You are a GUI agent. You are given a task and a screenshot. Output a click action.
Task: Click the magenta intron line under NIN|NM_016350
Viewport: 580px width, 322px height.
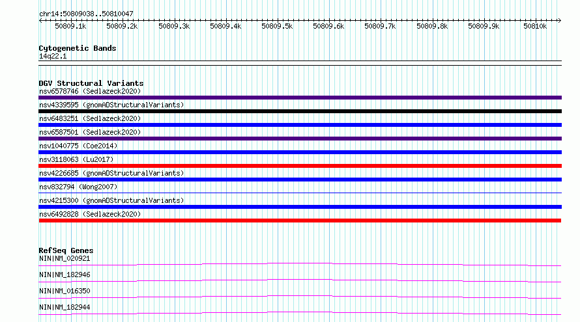pyautogui.click(x=300, y=296)
